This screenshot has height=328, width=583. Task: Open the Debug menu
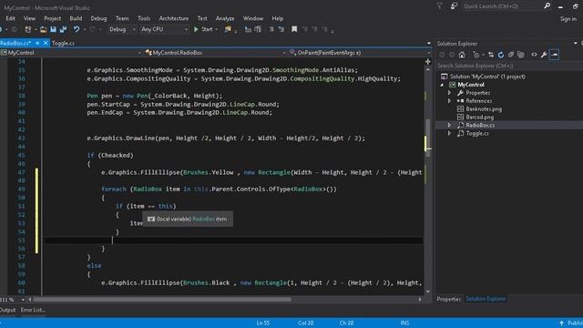[98, 18]
